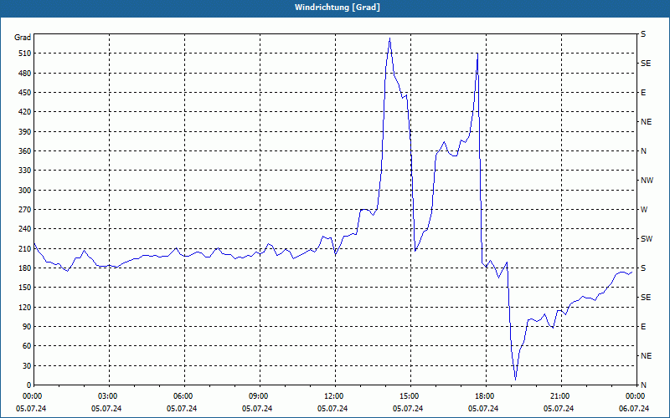Click the 30 y-axis value
The image size is (670, 418).
(x=27, y=365)
